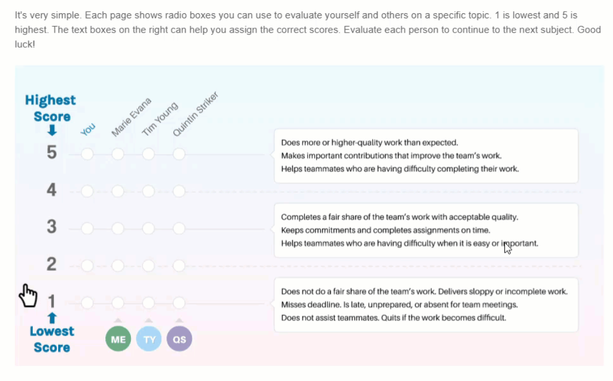Image resolution: width=613 pixels, height=381 pixels.
Task: Click the purple QS avatar circle
Action: 179,339
